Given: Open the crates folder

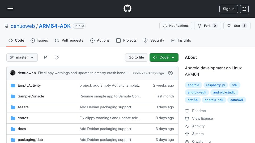Looking at the screenshot, I should point(23,118).
